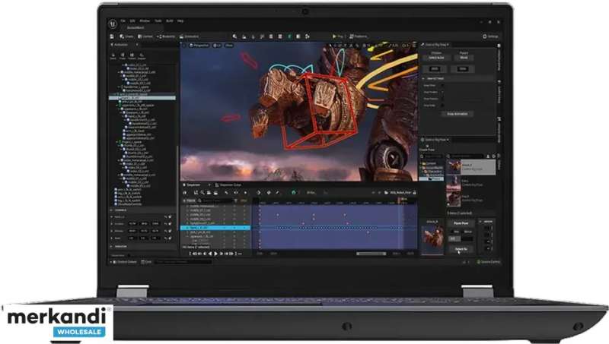This screenshot has height=344, width=609.
Task: Select the highlighted row in the control outliner
Action: click(142, 98)
